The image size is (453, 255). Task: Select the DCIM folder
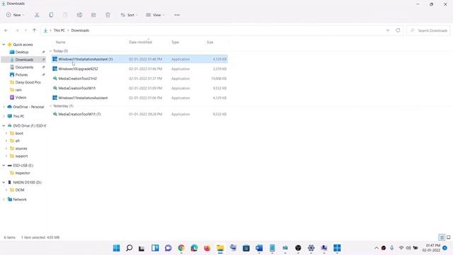(x=20, y=190)
